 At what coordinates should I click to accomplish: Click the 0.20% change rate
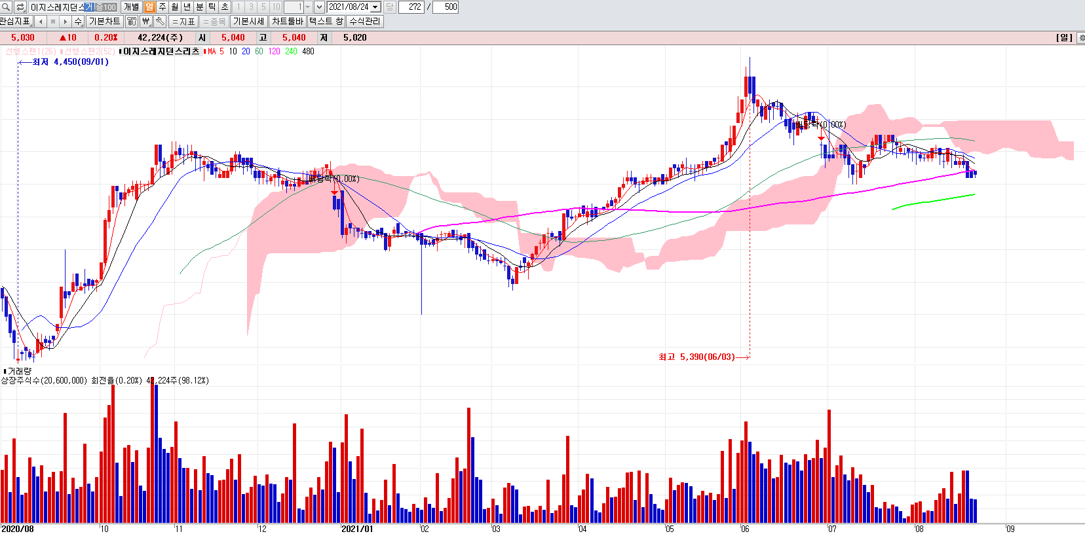(x=106, y=37)
